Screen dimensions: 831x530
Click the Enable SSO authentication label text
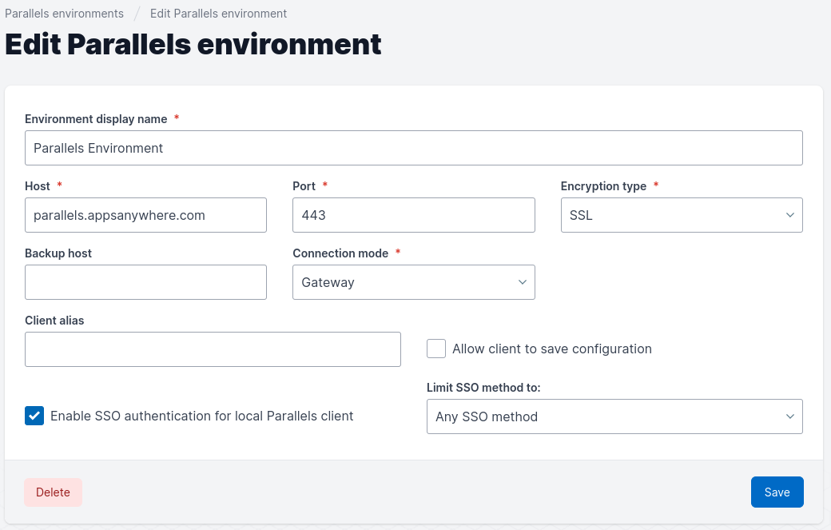(201, 416)
